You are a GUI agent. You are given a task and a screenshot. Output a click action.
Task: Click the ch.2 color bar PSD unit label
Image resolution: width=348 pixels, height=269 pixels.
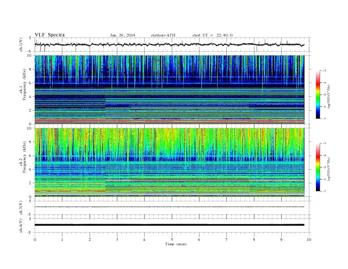[x=329, y=169]
